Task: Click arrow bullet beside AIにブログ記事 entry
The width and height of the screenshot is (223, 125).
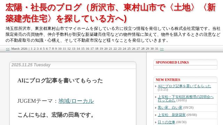Action: [156, 86]
